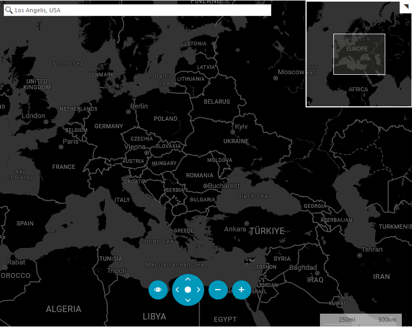Click the North Sea label
Screen dimensions: 412x327
pos(68,64)
